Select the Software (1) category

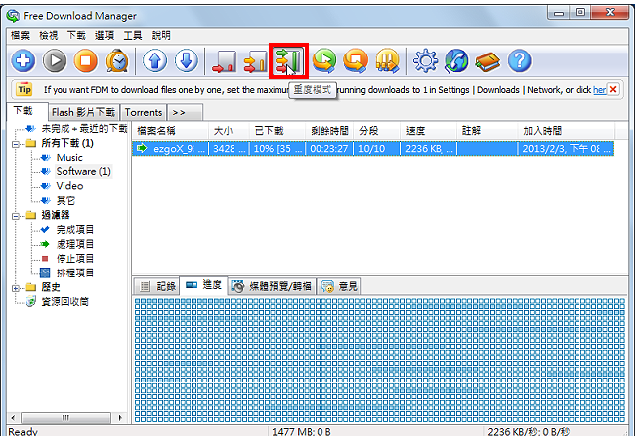click(x=83, y=171)
